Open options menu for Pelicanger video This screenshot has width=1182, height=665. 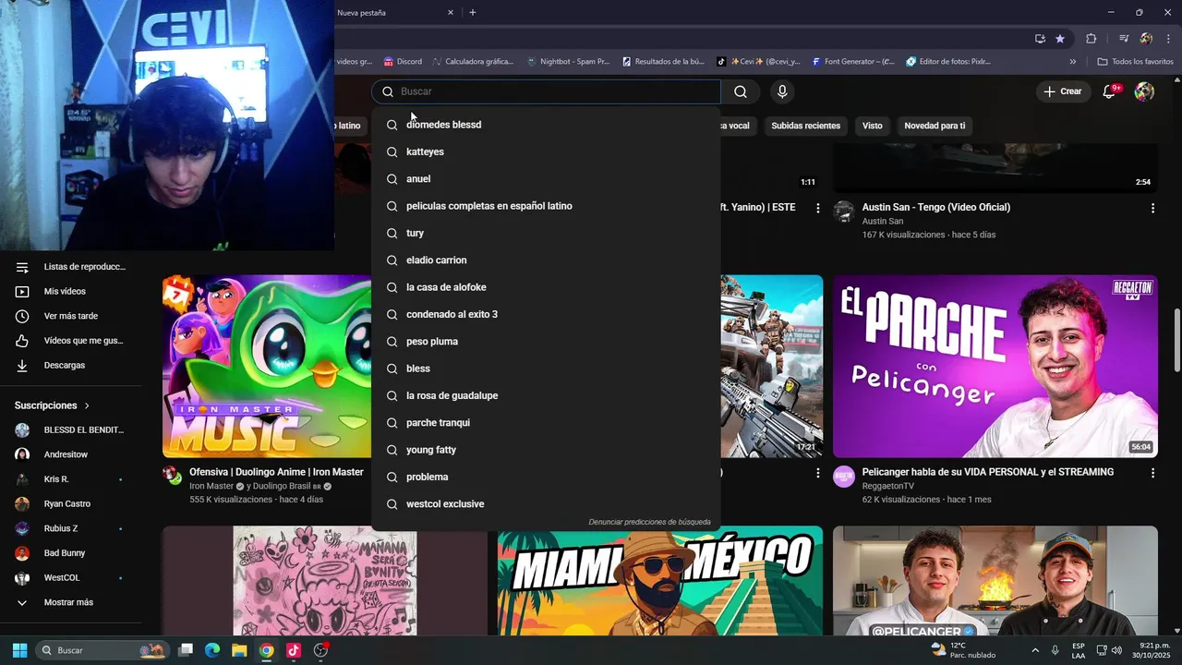(x=1152, y=473)
